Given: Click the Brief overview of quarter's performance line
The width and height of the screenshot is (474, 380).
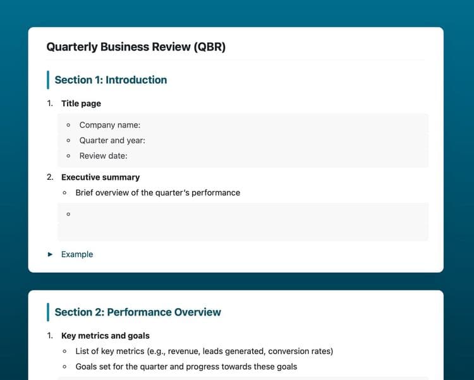Looking at the screenshot, I should point(157,193).
